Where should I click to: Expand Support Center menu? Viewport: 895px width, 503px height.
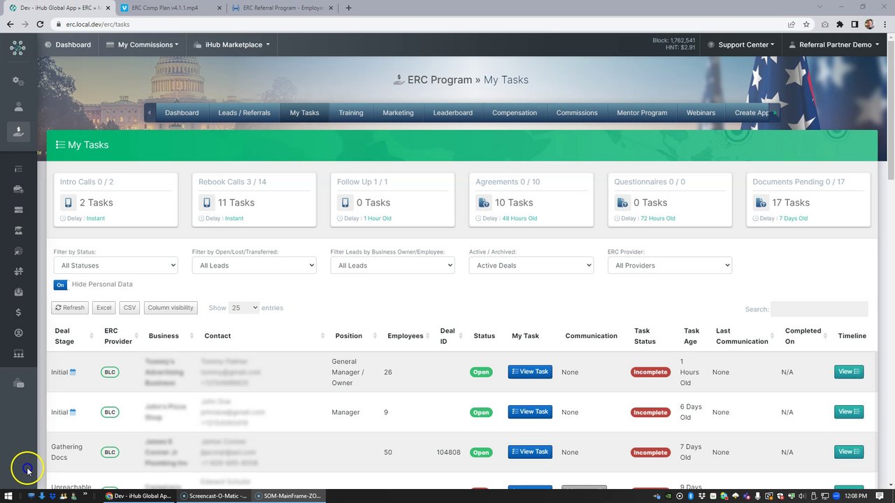click(x=740, y=45)
